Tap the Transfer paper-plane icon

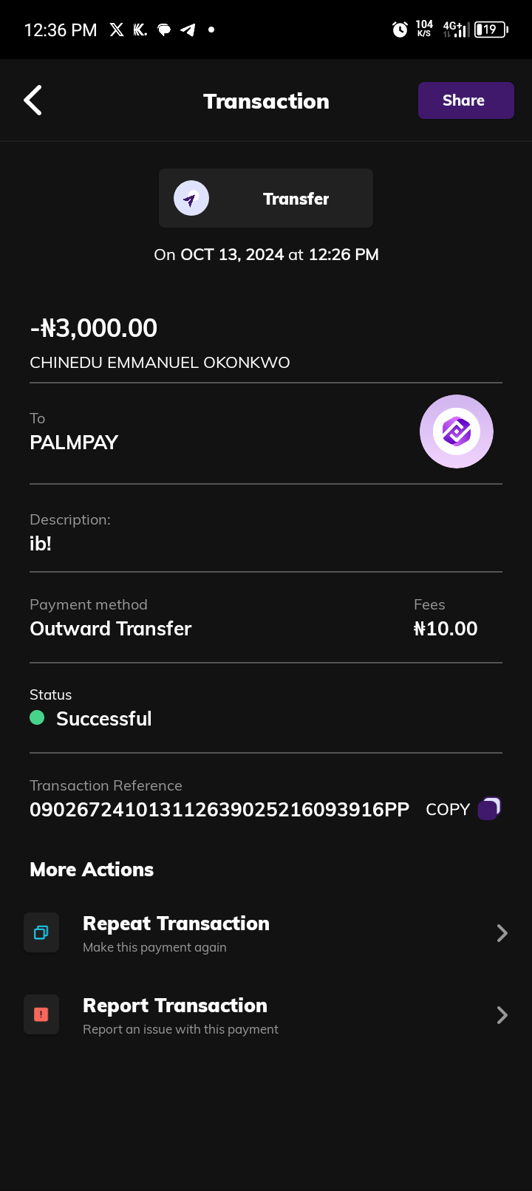point(191,198)
